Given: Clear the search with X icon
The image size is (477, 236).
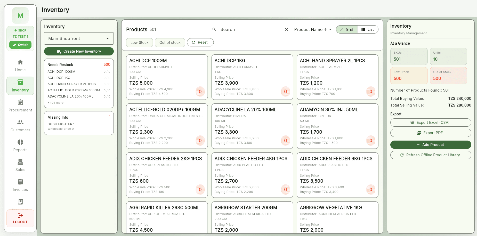Looking at the screenshot, I should pyautogui.click(x=286, y=29).
